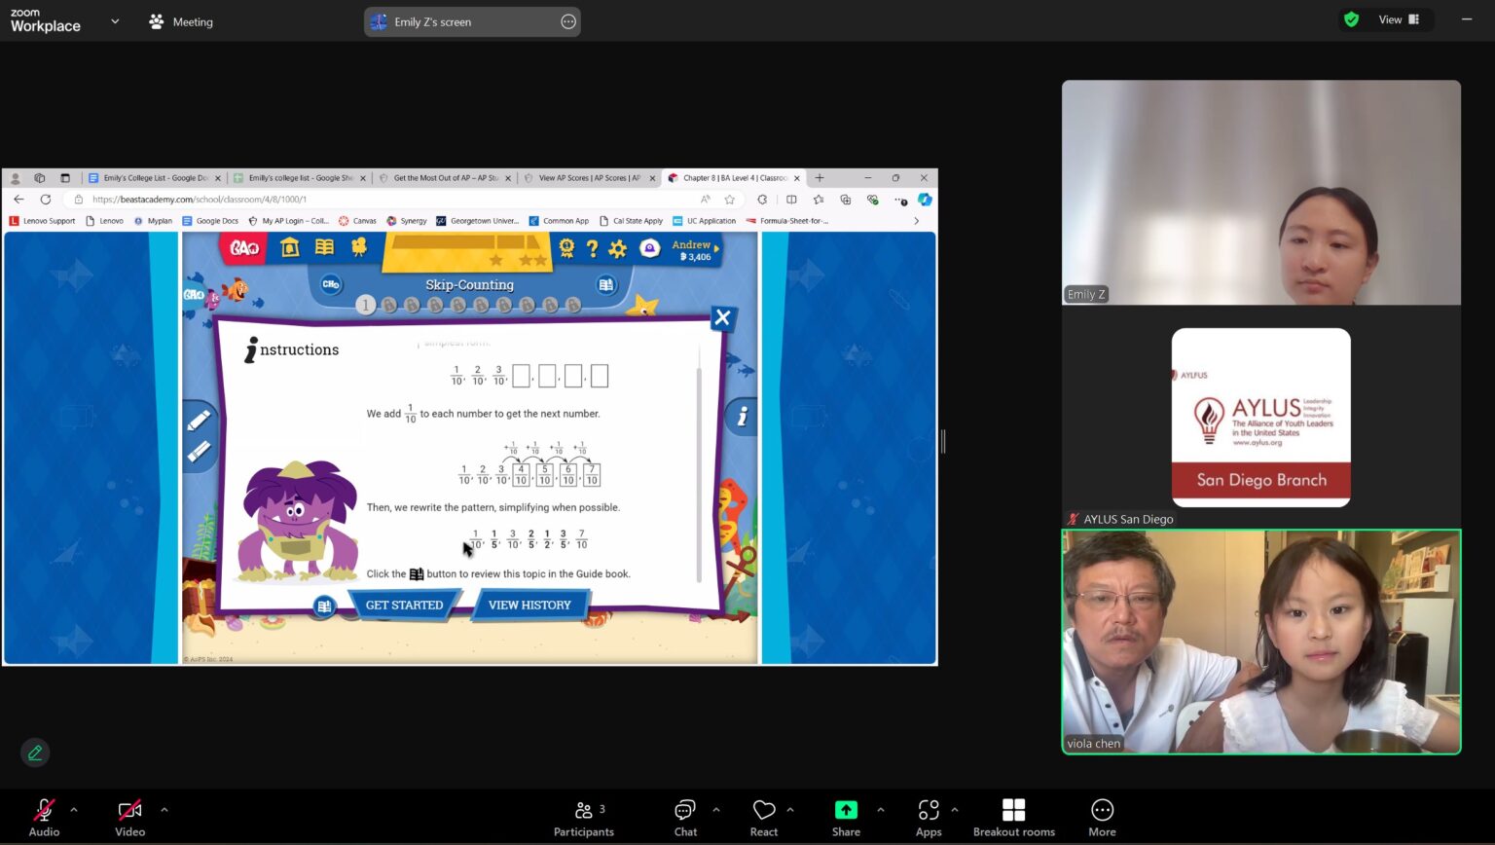The image size is (1495, 845).
Task: Click the VIEW HISTORY button
Action: click(529, 605)
